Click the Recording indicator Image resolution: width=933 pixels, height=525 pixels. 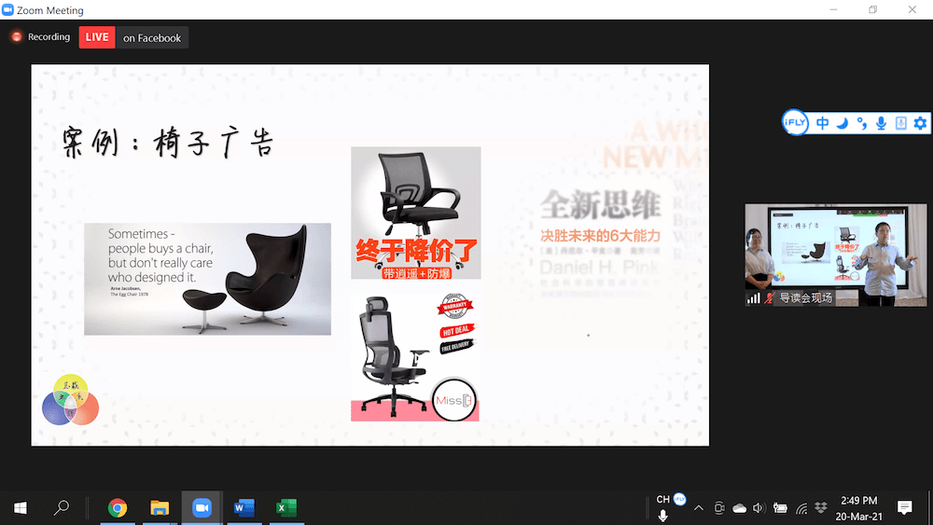point(41,37)
